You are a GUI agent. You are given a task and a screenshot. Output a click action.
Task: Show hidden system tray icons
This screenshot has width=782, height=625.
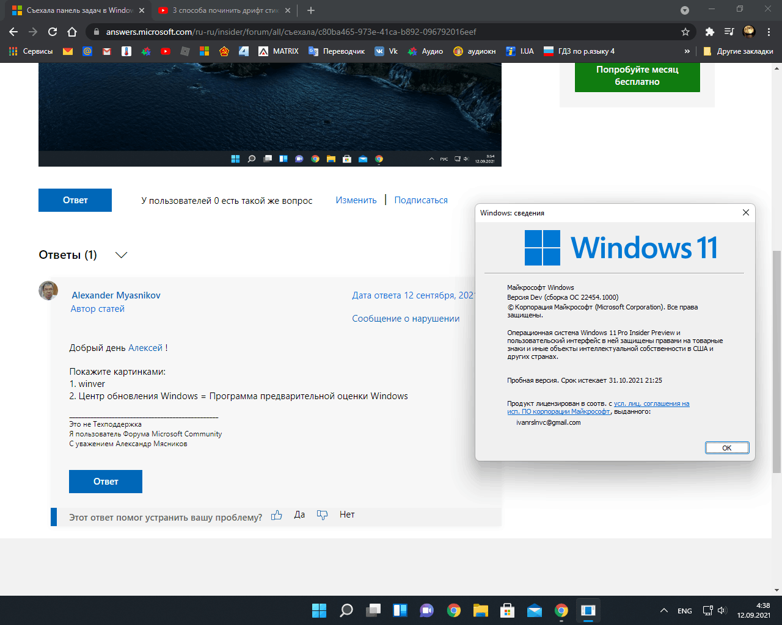(x=664, y=610)
